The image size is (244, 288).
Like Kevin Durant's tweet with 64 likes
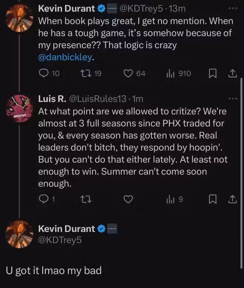[x=128, y=74]
